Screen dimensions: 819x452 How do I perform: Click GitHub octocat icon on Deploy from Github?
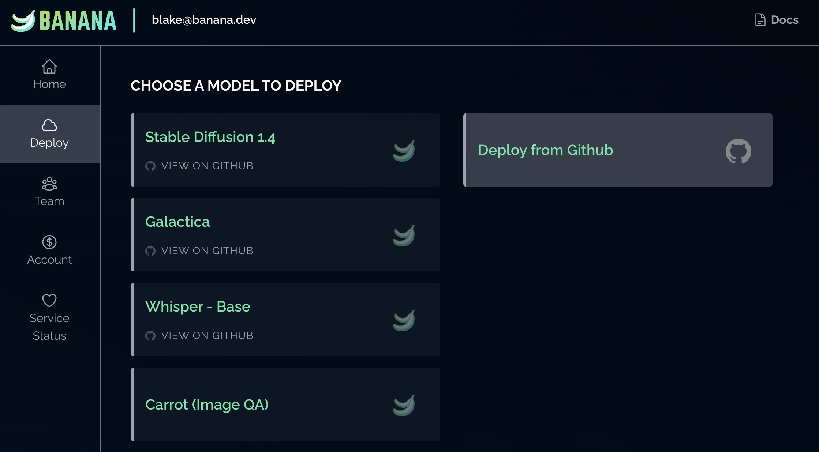tap(738, 151)
